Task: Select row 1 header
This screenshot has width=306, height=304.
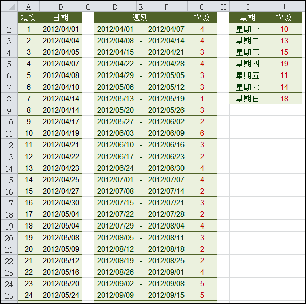Action: (x=9, y=18)
